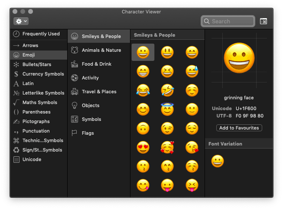This screenshot has height=209, width=283.
Task: Open the Punctuation category
Action: (39, 131)
